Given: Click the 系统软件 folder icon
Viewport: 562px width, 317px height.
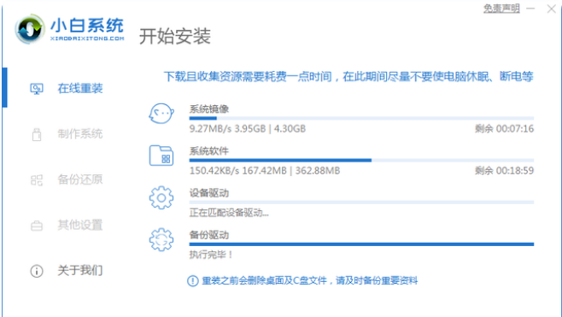Looking at the screenshot, I should click(161, 156).
